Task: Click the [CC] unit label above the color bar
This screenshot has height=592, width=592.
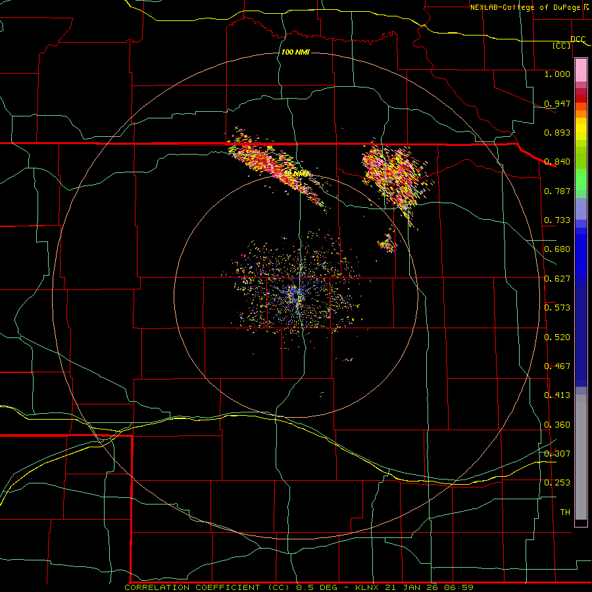Action: [x=562, y=45]
